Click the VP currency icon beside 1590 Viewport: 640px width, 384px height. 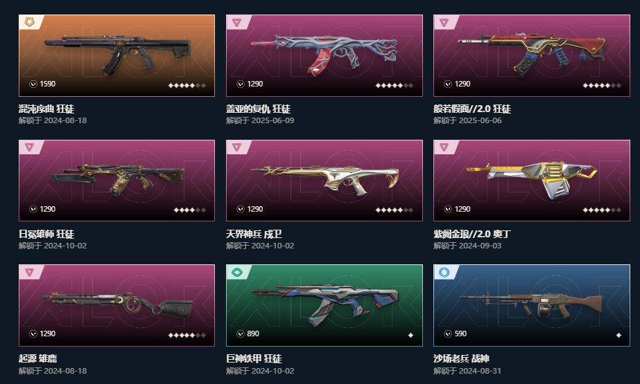[33, 84]
